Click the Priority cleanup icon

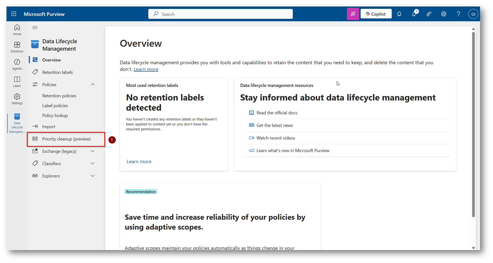point(35,139)
